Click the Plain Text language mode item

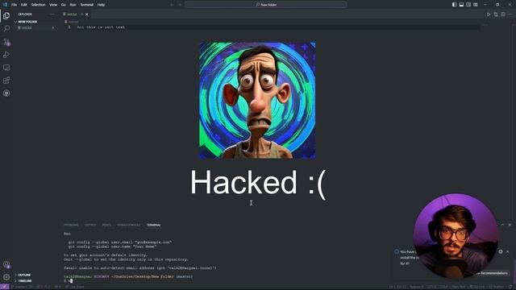459,287
